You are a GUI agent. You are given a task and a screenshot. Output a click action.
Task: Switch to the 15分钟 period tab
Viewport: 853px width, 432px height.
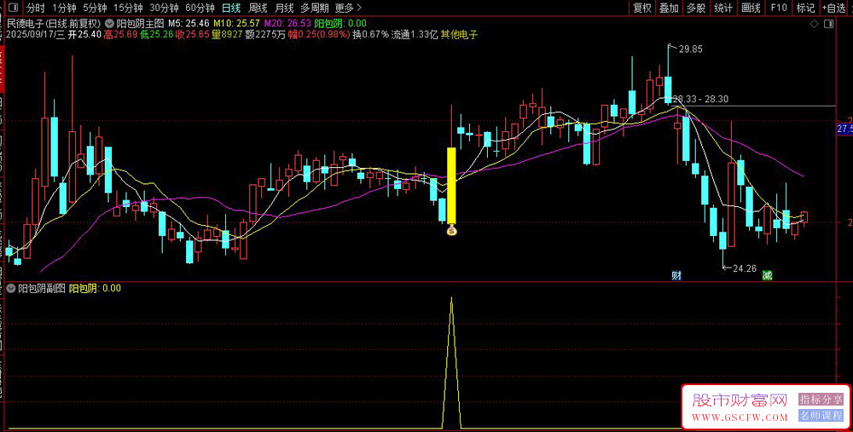point(128,8)
